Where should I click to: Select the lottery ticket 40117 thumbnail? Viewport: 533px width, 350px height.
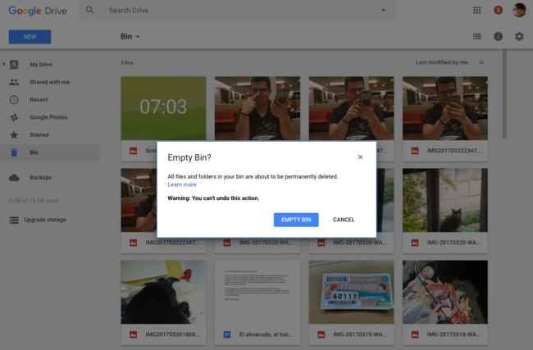pyautogui.click(x=351, y=293)
